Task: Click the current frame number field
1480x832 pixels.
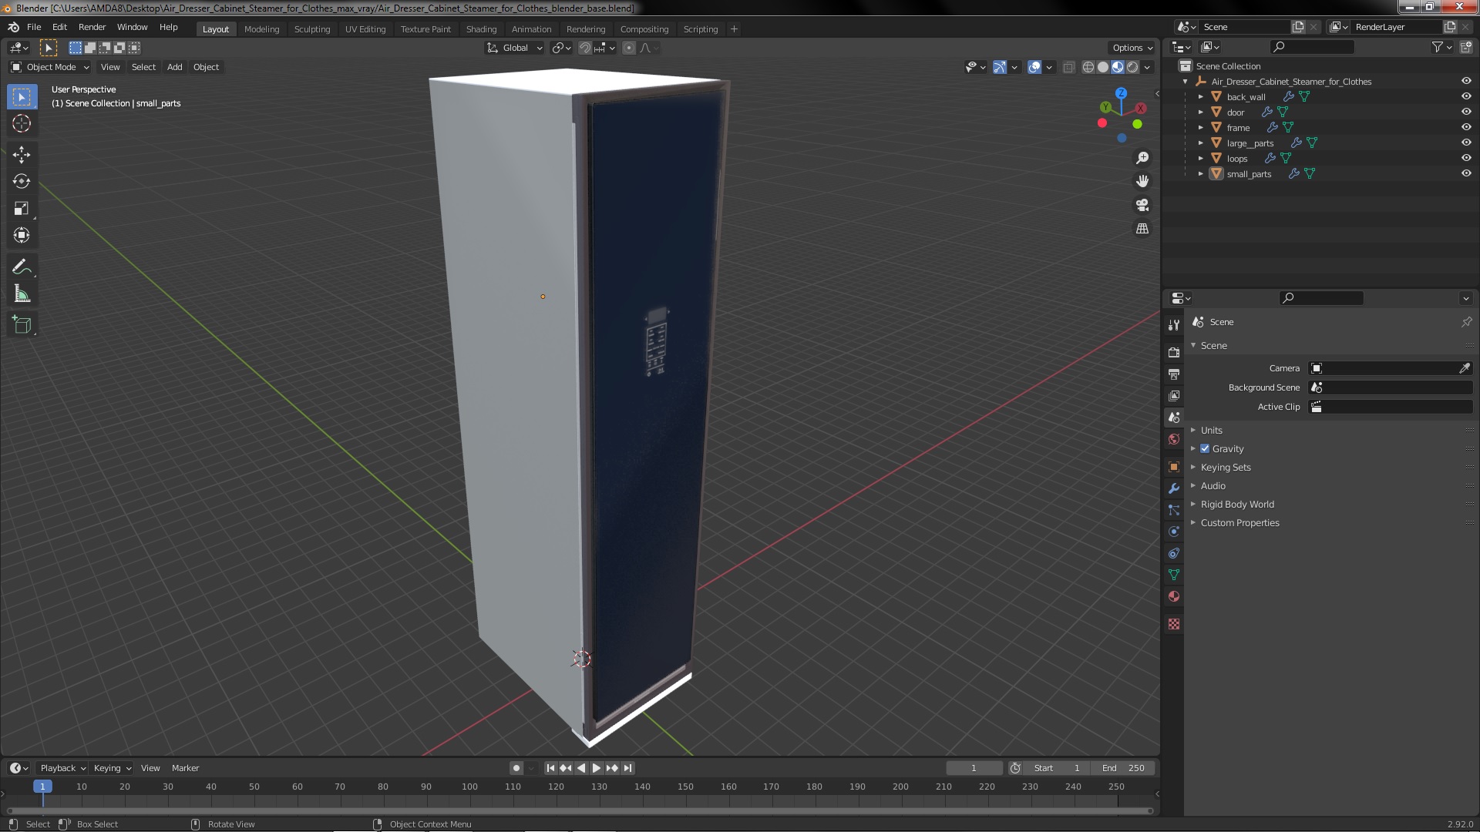Action: [974, 768]
